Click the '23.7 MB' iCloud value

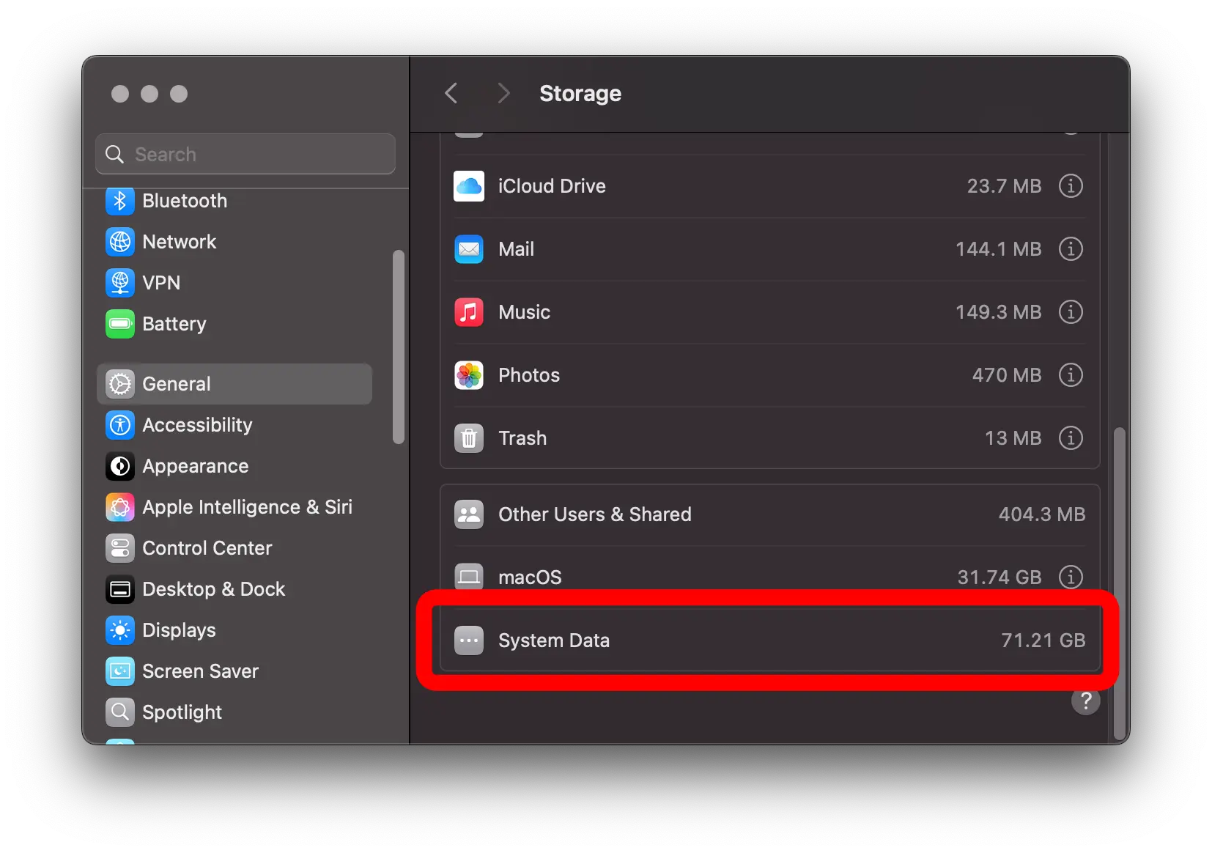click(1005, 186)
